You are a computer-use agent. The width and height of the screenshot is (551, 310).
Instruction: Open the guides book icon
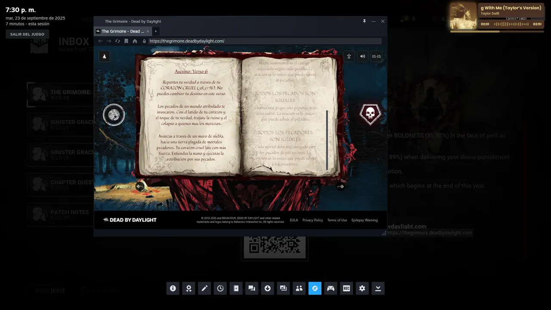coord(236,288)
